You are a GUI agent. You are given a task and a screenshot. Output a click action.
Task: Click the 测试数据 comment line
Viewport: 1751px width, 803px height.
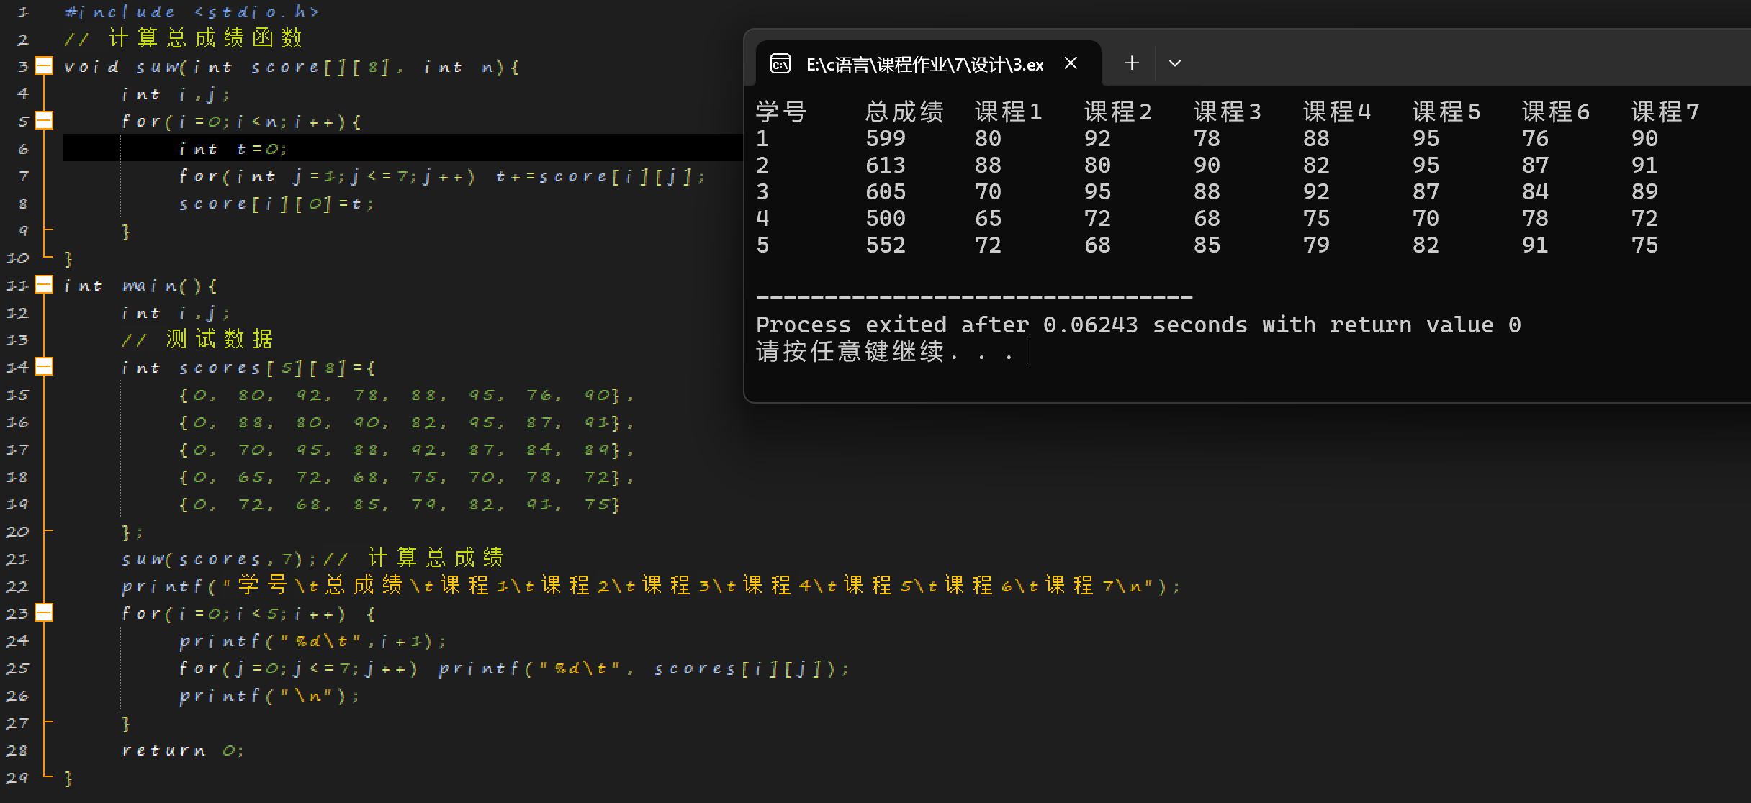click(197, 339)
